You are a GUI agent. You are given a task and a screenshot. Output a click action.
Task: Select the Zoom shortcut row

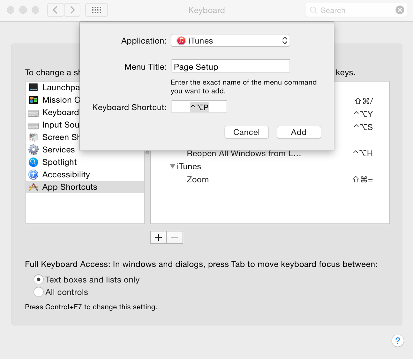(x=270, y=180)
